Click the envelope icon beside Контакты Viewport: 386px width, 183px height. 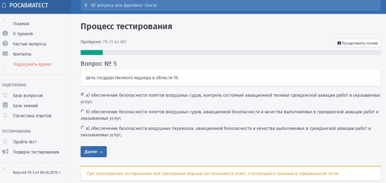(x=5, y=54)
